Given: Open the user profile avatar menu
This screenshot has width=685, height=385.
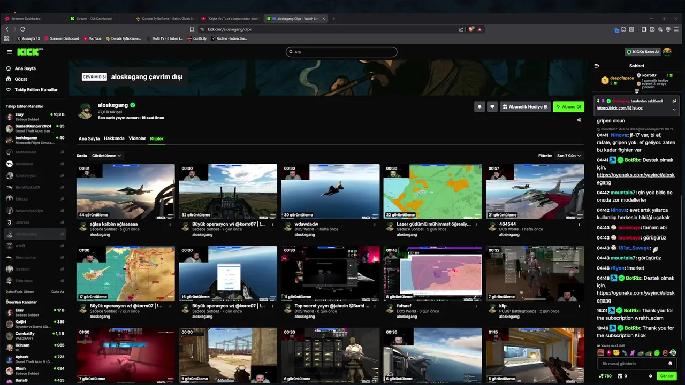Looking at the screenshot, I should pos(667,52).
